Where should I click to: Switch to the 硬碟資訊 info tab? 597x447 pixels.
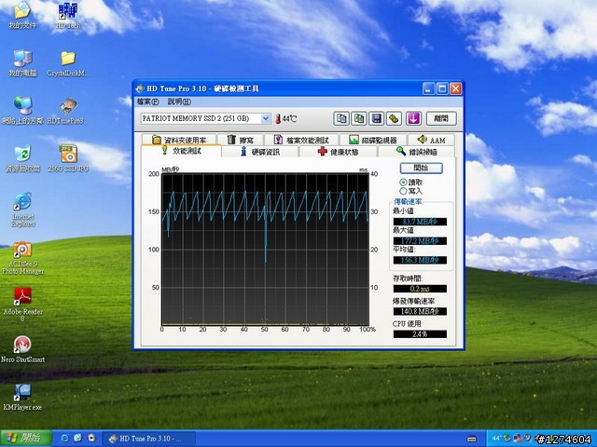pyautogui.click(x=260, y=152)
